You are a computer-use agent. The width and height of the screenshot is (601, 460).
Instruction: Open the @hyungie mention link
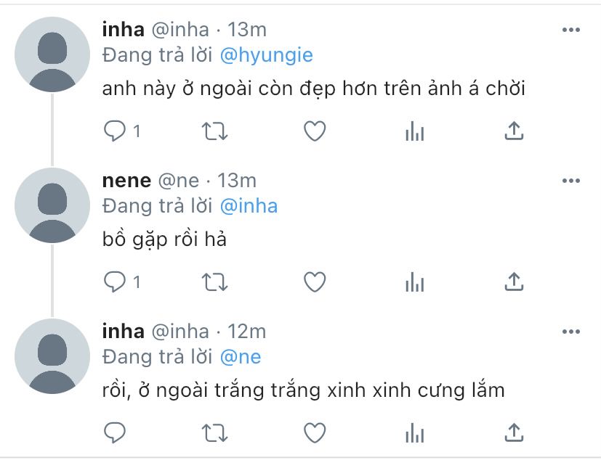pos(267,55)
